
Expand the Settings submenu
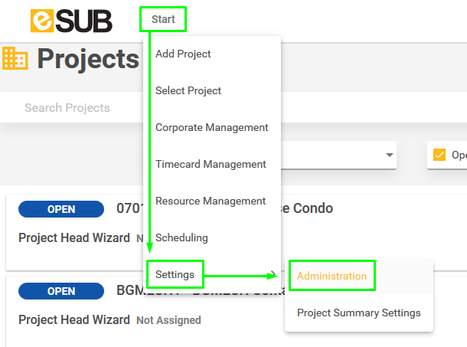(175, 274)
